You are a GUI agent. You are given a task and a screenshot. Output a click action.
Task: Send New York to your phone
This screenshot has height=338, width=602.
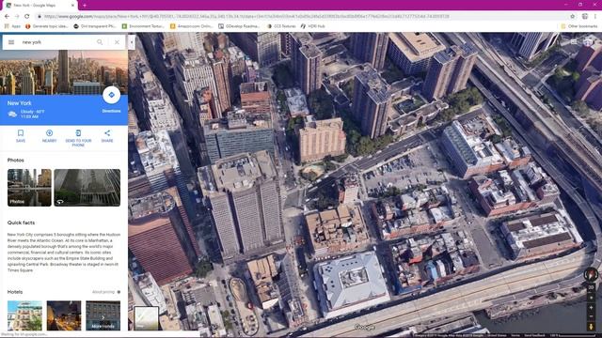[78, 138]
